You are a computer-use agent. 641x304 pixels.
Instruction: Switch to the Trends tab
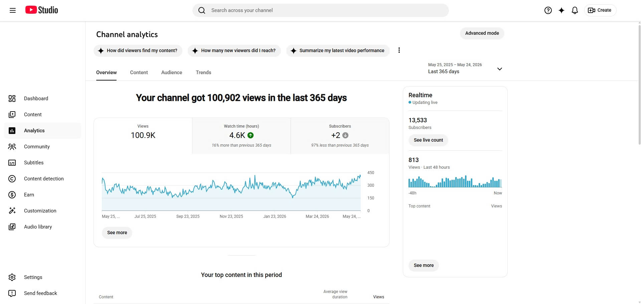[x=203, y=72]
